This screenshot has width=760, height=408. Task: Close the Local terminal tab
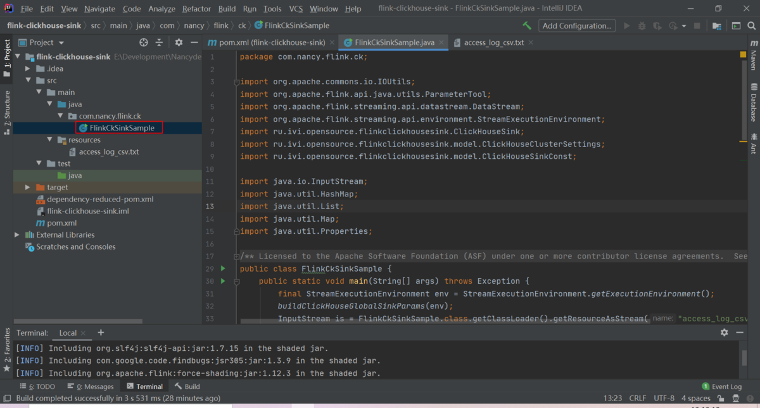83,333
